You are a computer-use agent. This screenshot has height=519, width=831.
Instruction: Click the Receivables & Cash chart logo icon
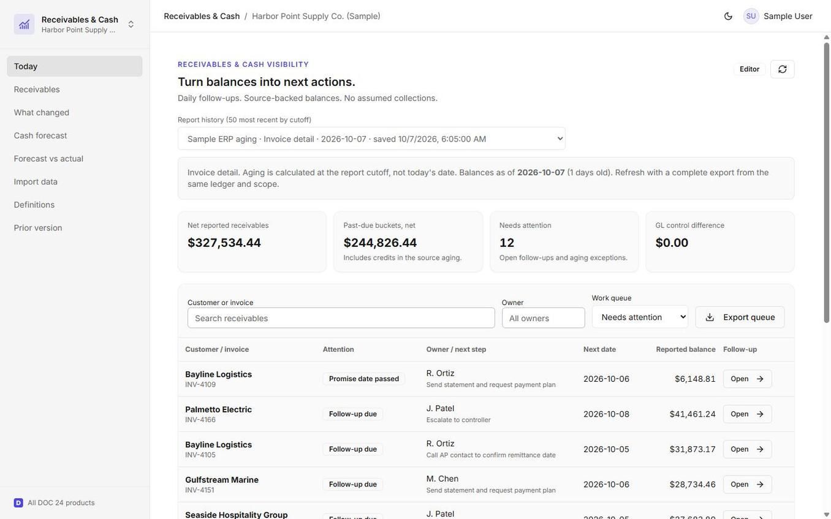pos(24,25)
